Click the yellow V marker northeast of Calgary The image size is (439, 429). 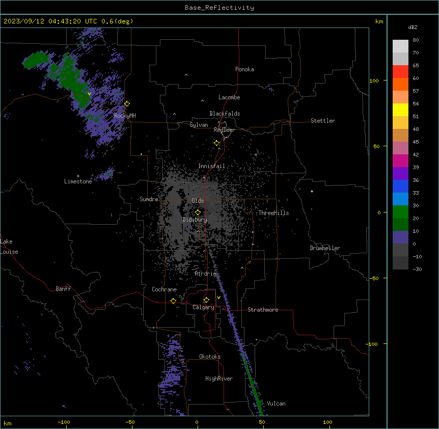tap(218, 298)
